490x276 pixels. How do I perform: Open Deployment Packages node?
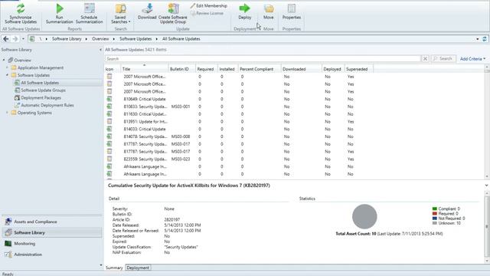coord(41,98)
